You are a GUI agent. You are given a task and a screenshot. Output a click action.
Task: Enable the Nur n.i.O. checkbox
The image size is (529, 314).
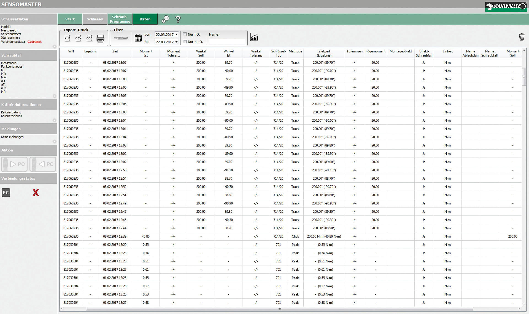tap(185, 42)
